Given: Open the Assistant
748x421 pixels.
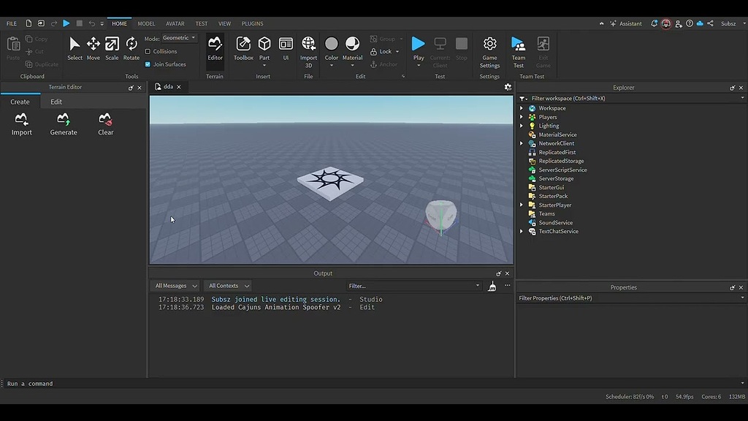Looking at the screenshot, I should pyautogui.click(x=626, y=23).
